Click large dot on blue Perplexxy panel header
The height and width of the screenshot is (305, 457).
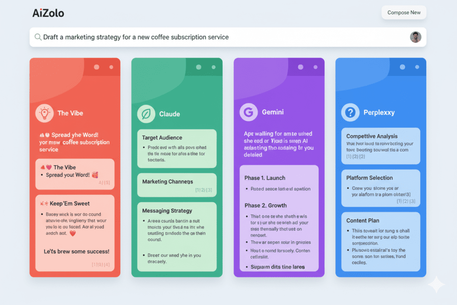pyautogui.click(x=402, y=67)
